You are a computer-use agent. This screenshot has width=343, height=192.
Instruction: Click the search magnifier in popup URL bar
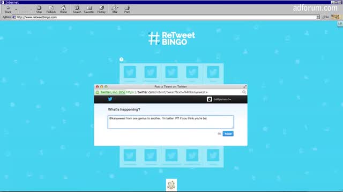(x=244, y=92)
